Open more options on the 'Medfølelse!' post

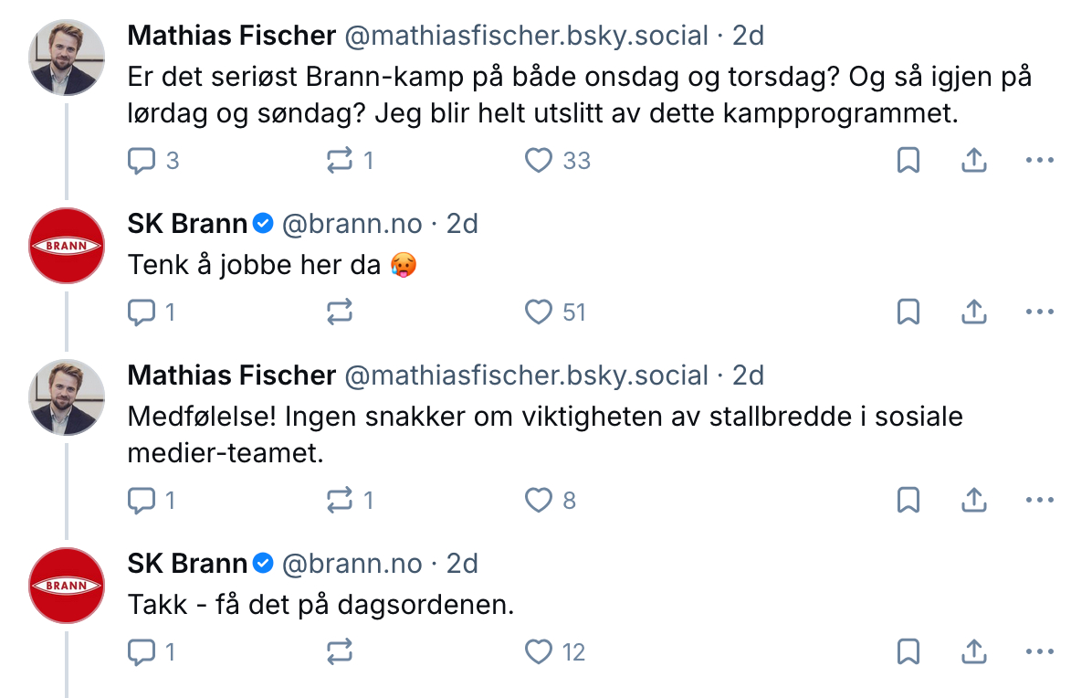tap(1040, 501)
